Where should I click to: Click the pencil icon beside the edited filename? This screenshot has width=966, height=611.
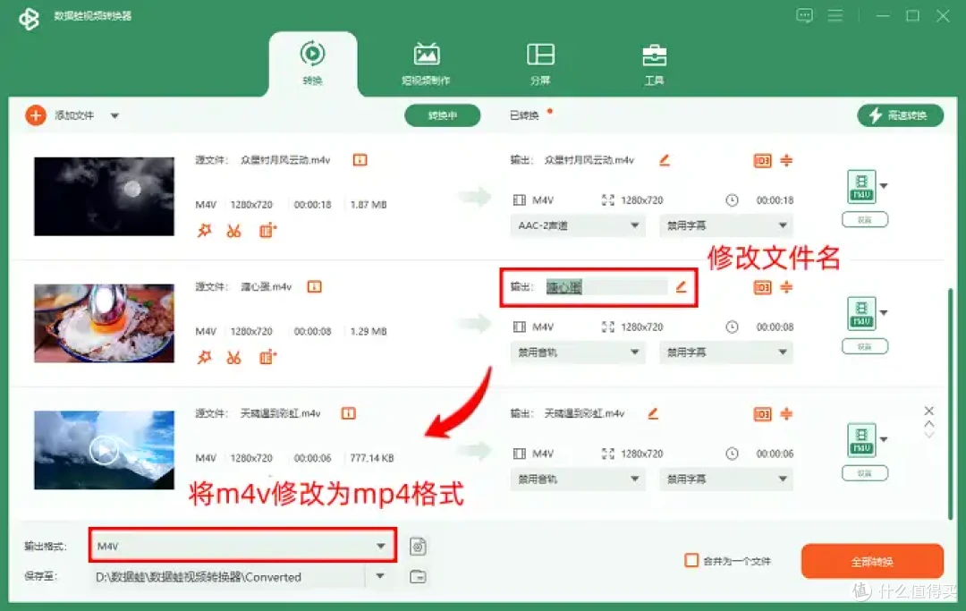click(681, 287)
